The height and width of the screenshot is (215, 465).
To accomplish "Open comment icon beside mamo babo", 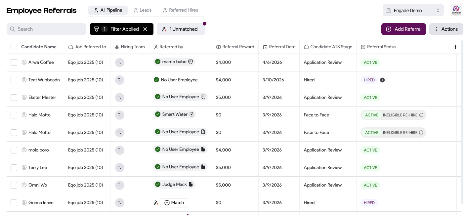I will coord(190,62).
